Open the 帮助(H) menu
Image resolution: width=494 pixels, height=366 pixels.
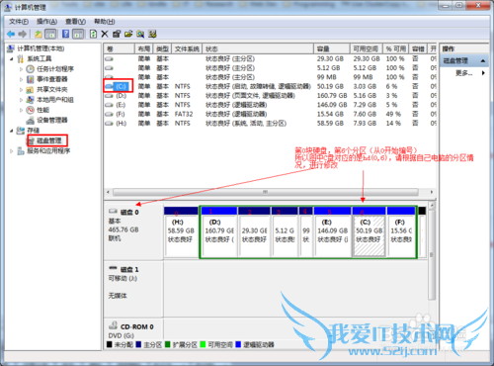click(x=105, y=22)
